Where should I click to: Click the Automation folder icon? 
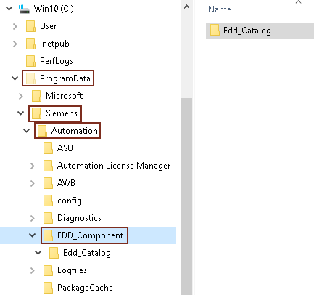click(42, 131)
